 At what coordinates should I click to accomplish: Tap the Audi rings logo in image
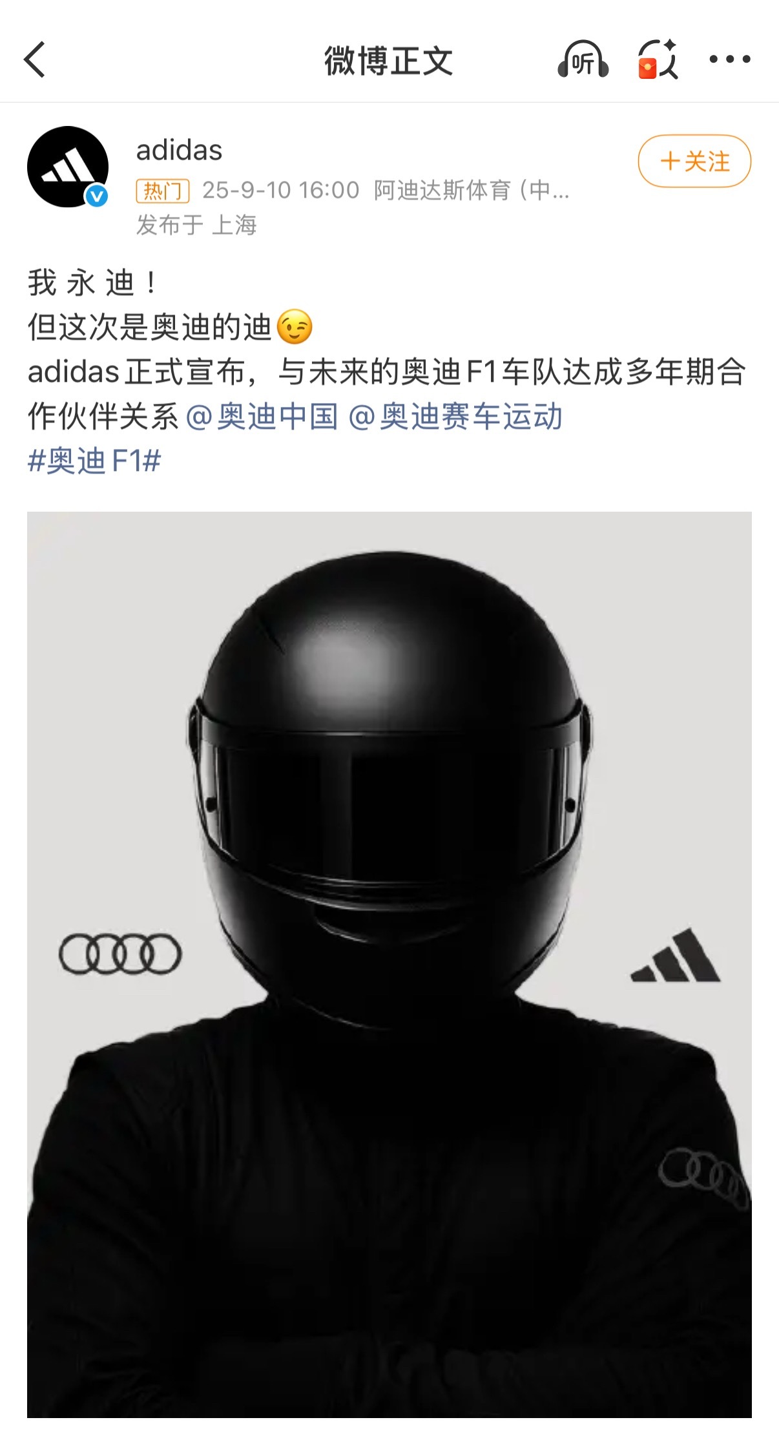(120, 954)
